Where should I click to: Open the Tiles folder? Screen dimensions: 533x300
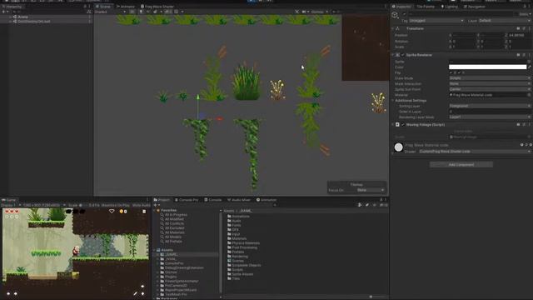click(x=233, y=278)
